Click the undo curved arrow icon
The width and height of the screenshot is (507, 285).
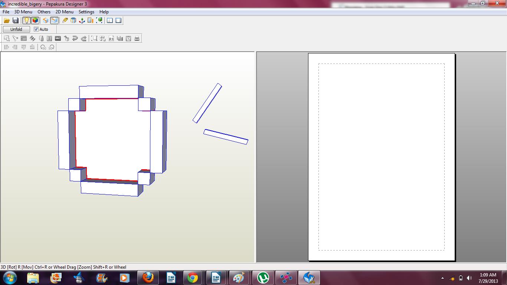(x=75, y=38)
